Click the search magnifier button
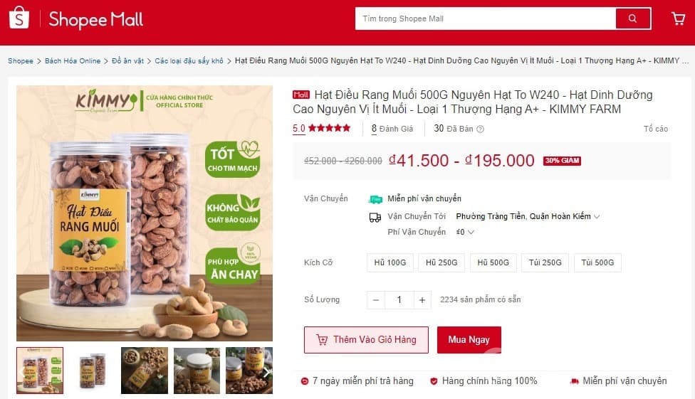The height and width of the screenshot is (399, 695). 633,18
